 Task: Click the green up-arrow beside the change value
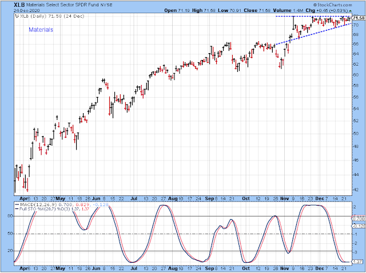[x=350, y=11]
